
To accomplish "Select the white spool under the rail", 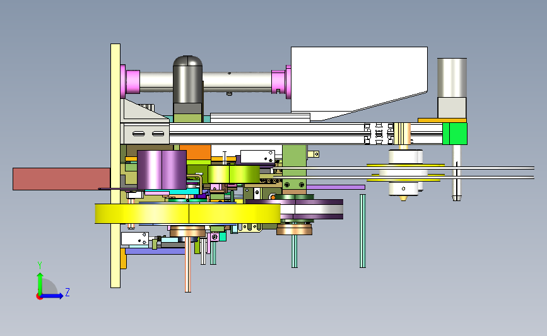I will 404,173.
